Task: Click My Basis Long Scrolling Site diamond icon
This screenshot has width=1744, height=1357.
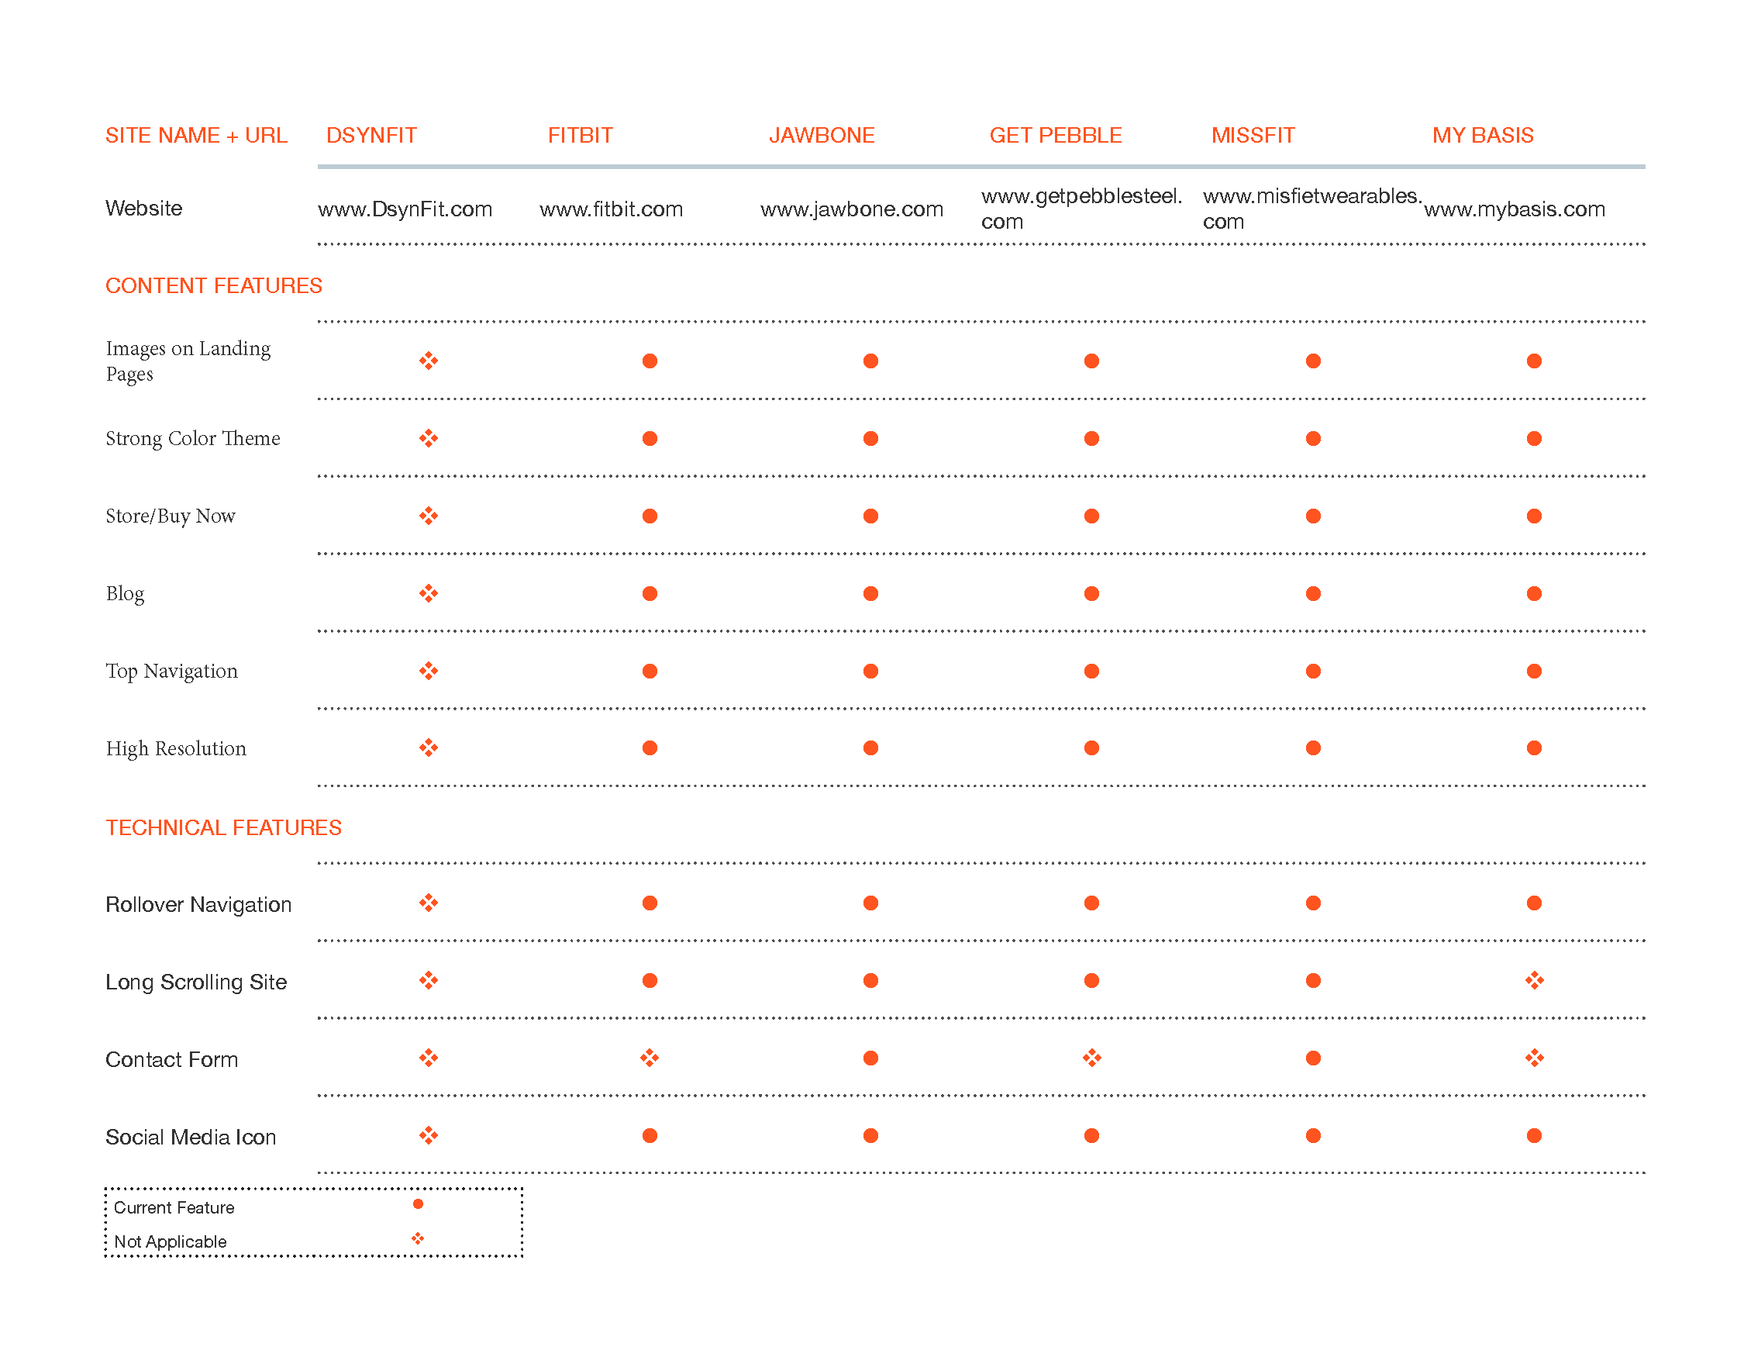Action: 1533,981
